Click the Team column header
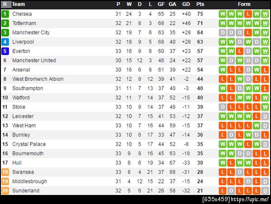Viewport: 271px width, 204px height. pyautogui.click(x=19, y=4)
